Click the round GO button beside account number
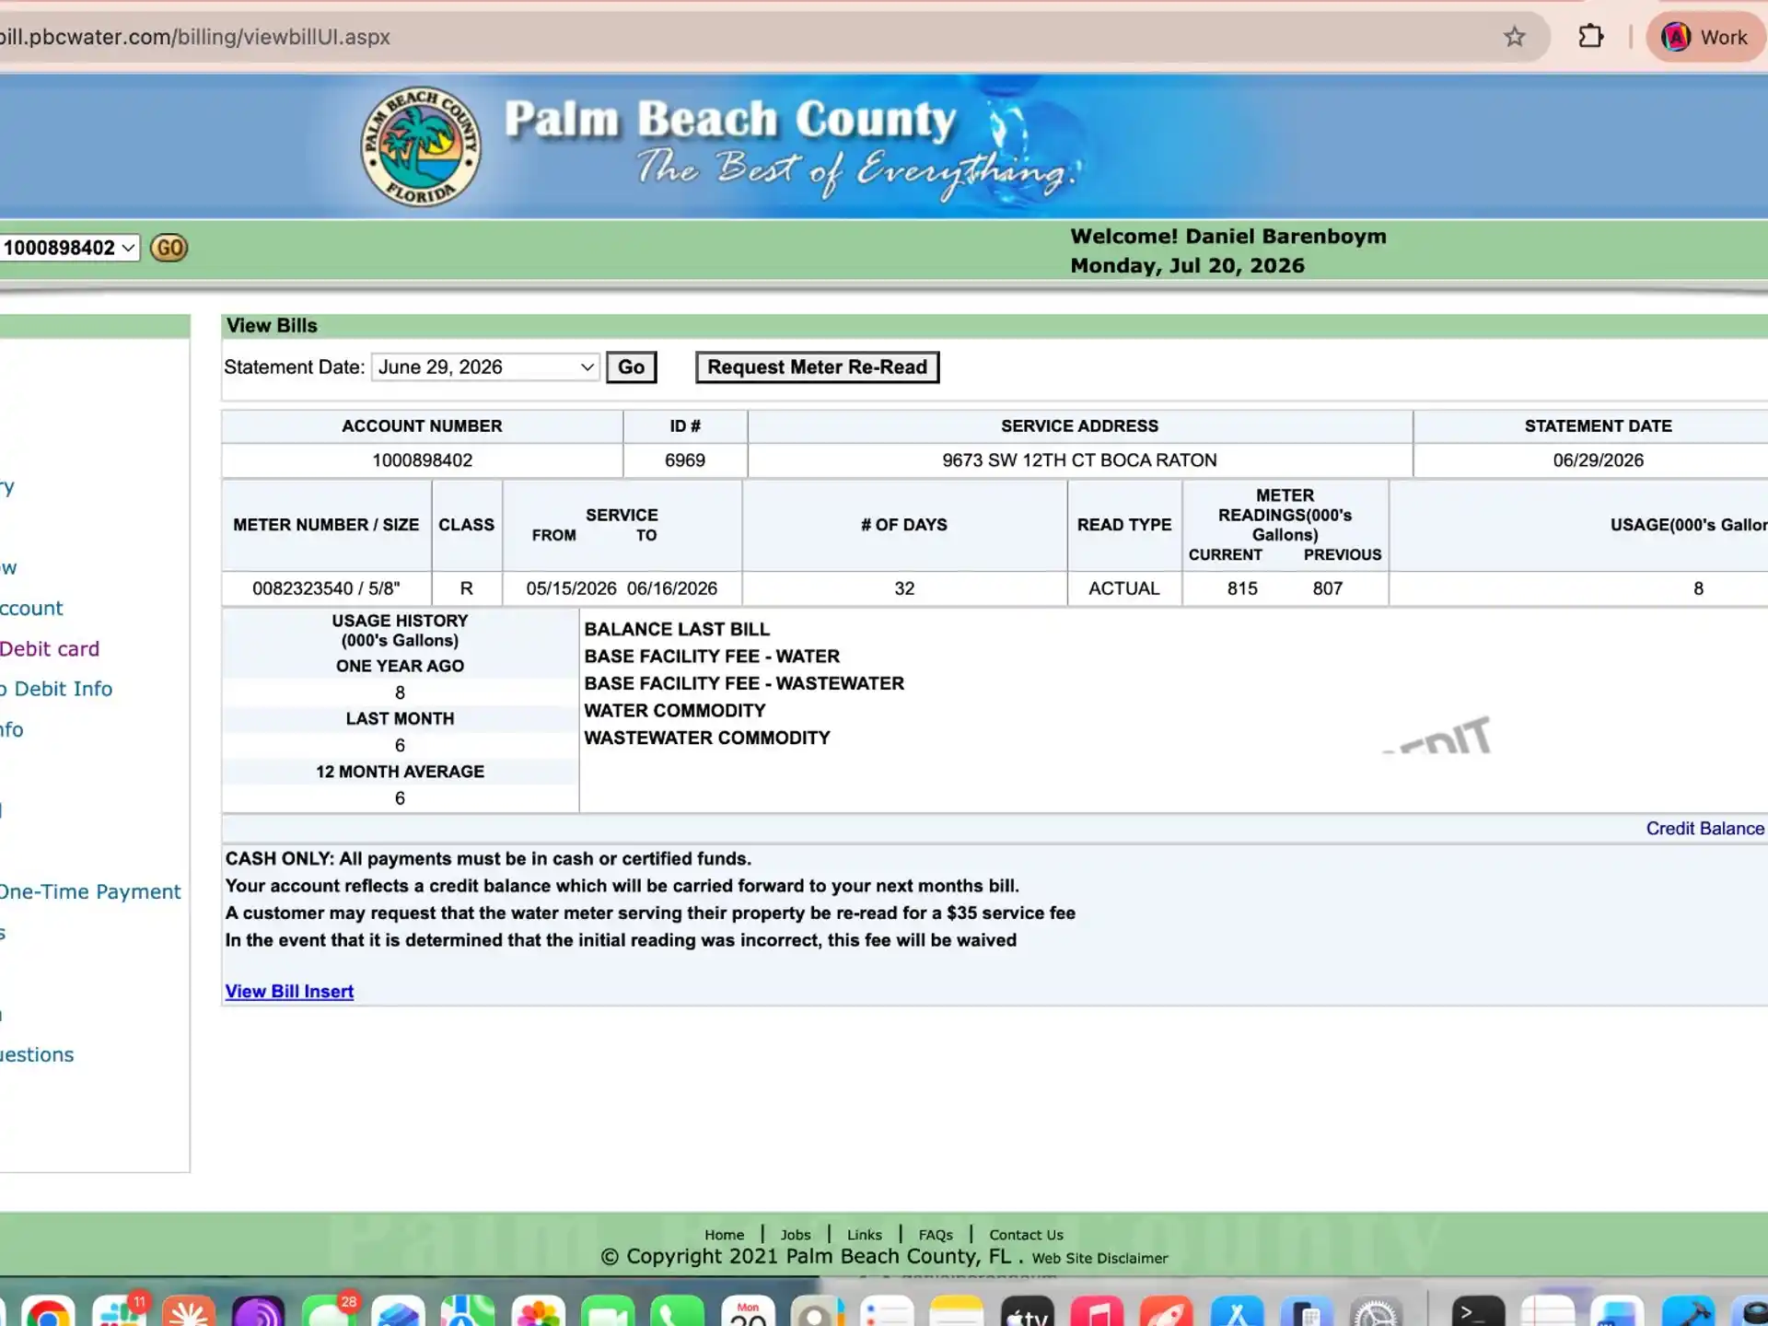Viewport: 1768px width, 1326px height. click(x=169, y=248)
